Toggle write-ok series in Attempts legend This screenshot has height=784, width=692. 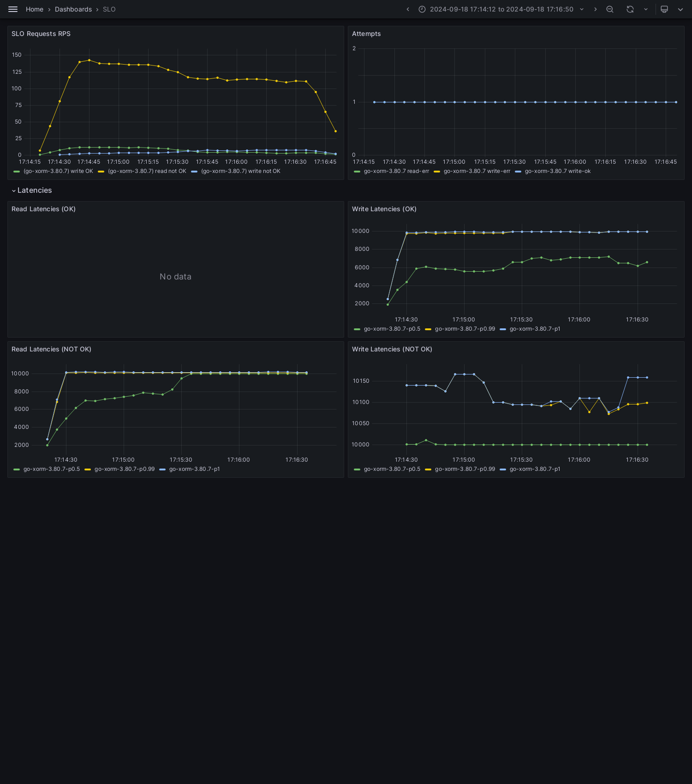[558, 171]
